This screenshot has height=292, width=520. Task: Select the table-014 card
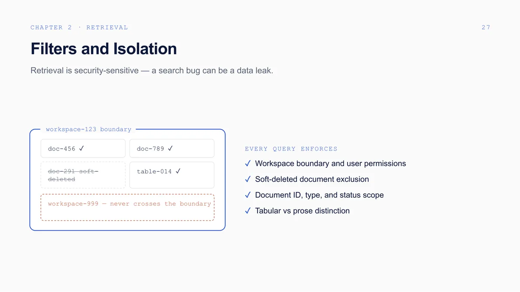click(x=172, y=175)
